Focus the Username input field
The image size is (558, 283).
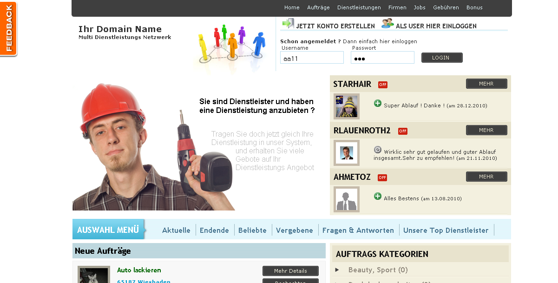coord(312,58)
